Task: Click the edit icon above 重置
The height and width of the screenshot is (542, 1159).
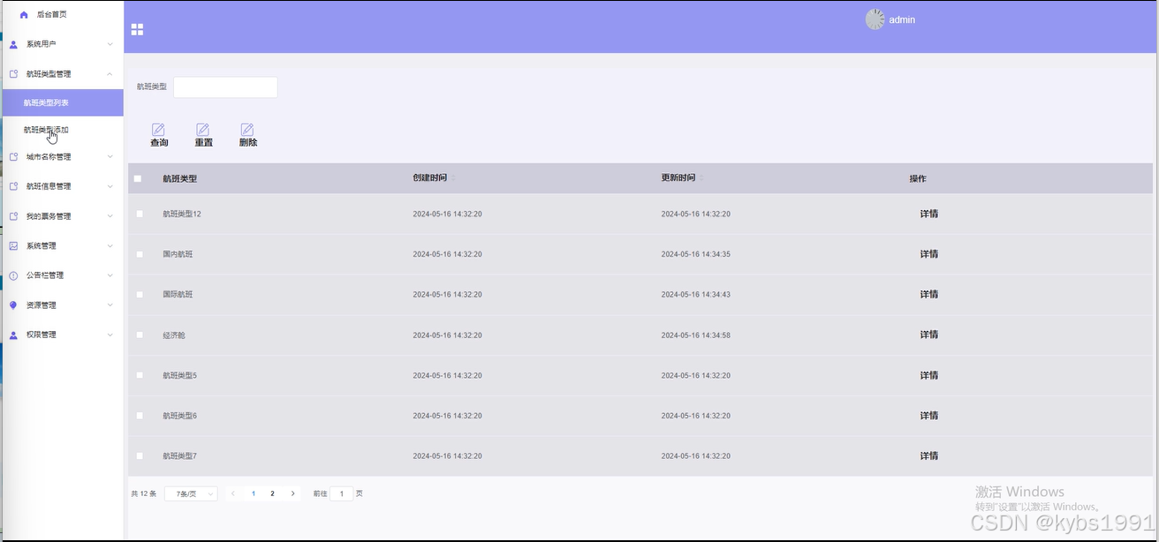Action: coord(203,130)
